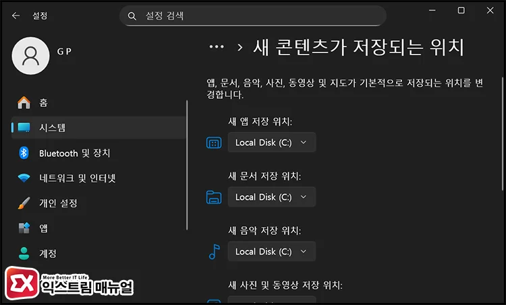Screen dimensions: 506x305
Task: Focus the 설정 검색 search field
Action: [x=253, y=15]
